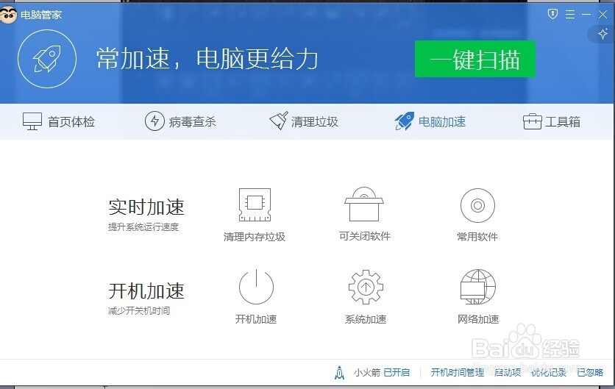
Task: Click the 一键扫描 green scan button
Action: pos(475,59)
